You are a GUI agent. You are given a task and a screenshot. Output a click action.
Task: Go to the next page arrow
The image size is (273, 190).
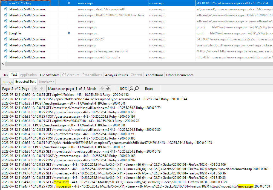pos(41,88)
